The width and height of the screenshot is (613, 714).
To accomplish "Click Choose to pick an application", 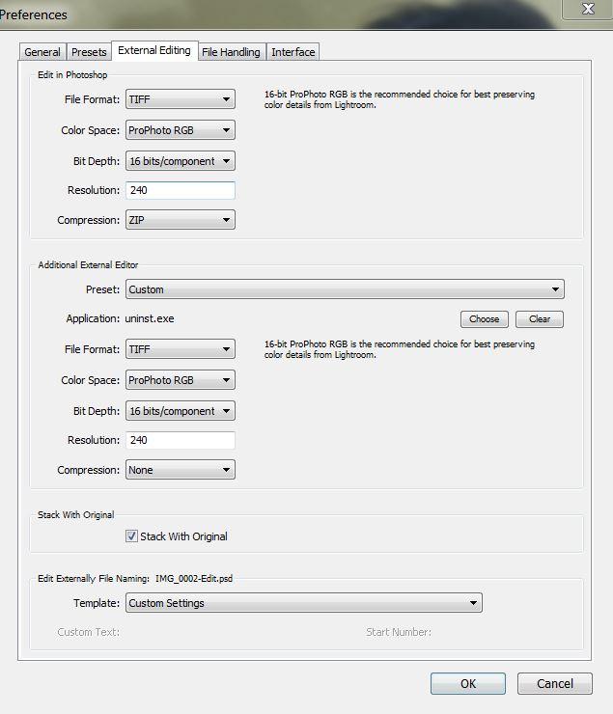I will (484, 319).
